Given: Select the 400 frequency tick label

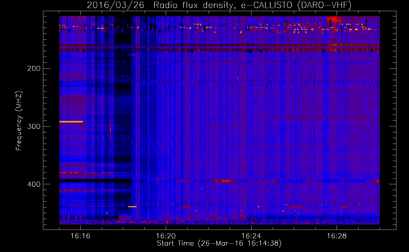Looking at the screenshot, I should click(x=34, y=184).
